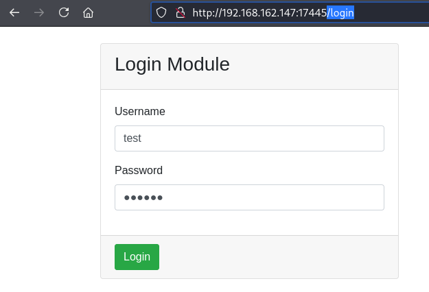Image resolution: width=429 pixels, height=292 pixels.
Task: Click the highlighted /login text in URL
Action: [340, 12]
